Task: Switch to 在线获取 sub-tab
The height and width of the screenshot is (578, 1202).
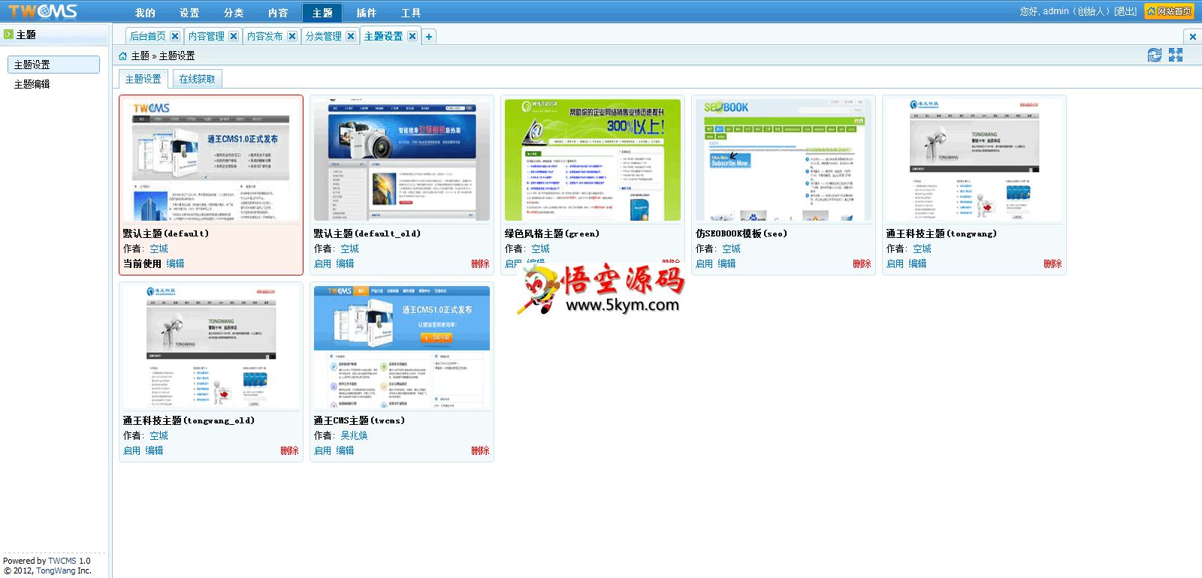Action: (197, 79)
